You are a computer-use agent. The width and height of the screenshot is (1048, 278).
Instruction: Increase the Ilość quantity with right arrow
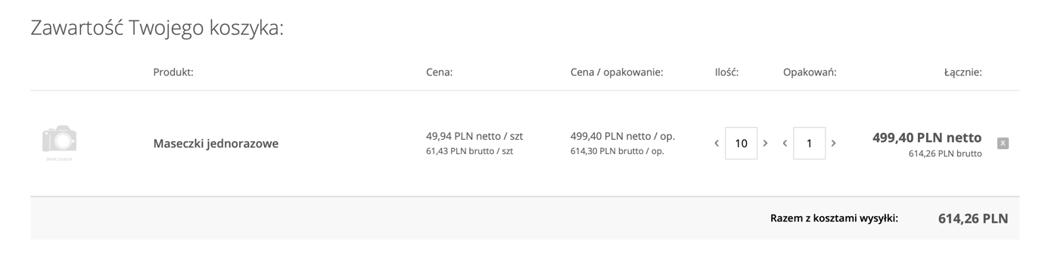pyautogui.click(x=765, y=144)
